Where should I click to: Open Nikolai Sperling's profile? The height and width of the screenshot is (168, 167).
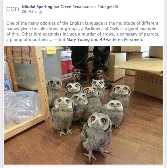[x=37, y=7]
